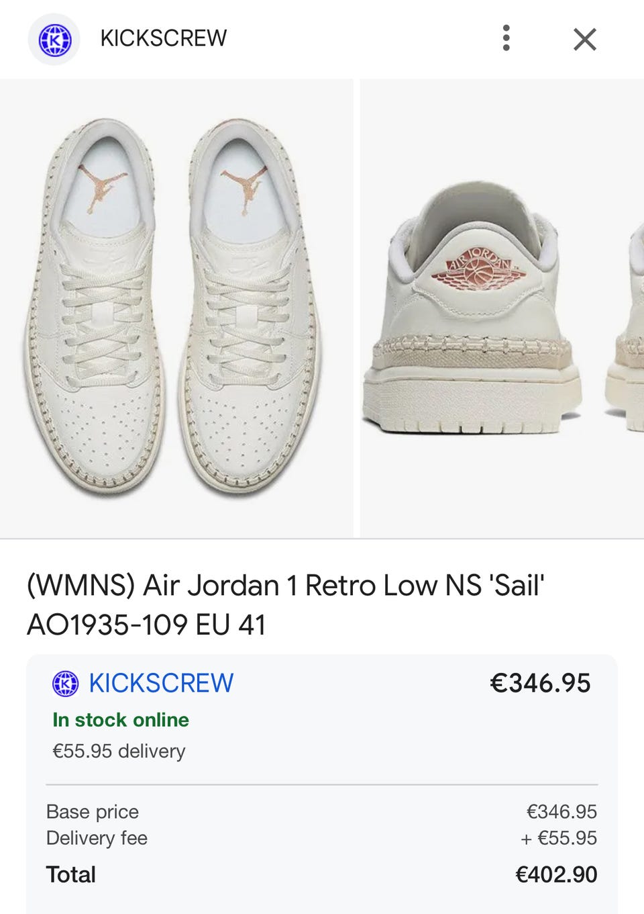Screen dimensions: 644x914
Task: Click the bold Total label
Action: tap(70, 874)
